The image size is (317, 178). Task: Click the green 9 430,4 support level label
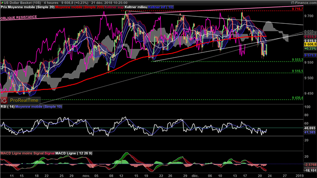(x=297, y=98)
